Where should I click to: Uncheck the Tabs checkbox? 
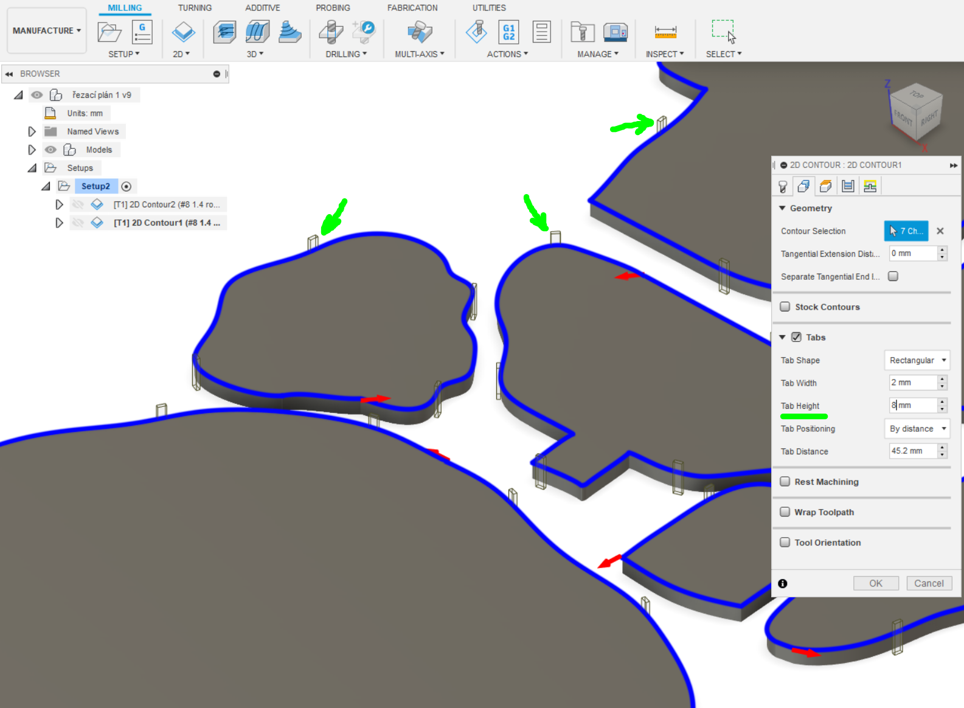point(796,338)
